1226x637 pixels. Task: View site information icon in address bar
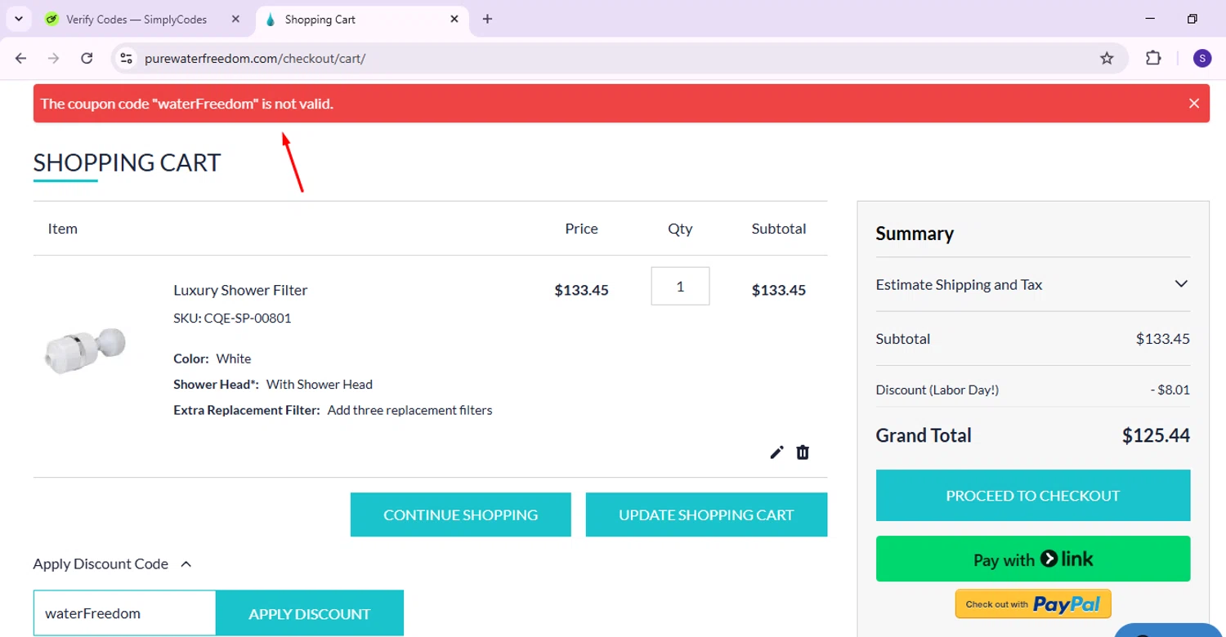point(126,58)
